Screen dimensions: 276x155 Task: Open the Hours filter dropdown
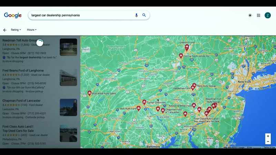coord(32,30)
